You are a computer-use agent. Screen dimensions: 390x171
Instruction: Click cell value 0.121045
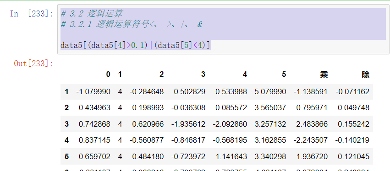point(354,157)
